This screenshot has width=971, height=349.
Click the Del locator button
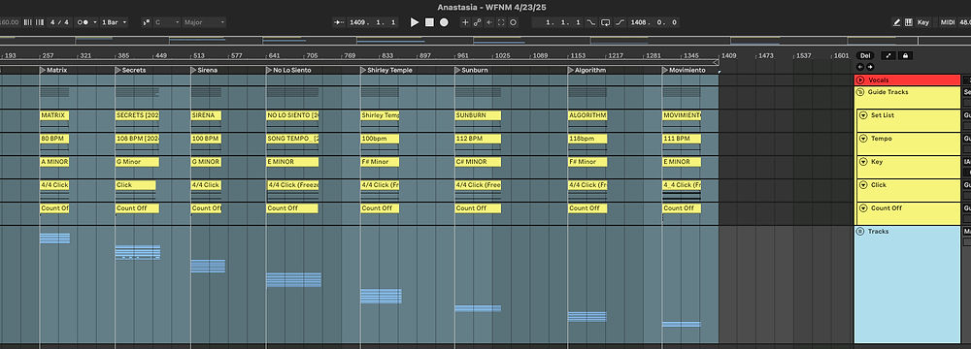coord(866,55)
